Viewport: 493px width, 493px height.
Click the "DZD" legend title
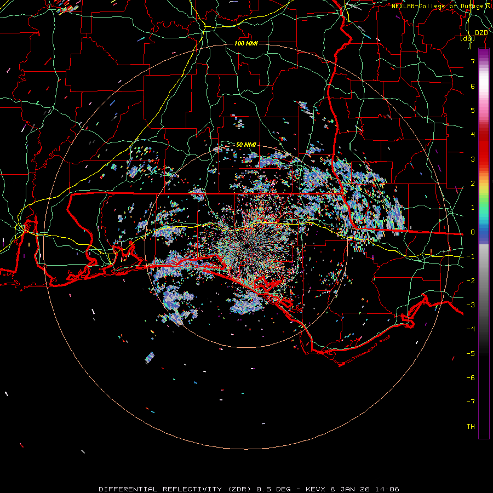pyautogui.click(x=481, y=33)
